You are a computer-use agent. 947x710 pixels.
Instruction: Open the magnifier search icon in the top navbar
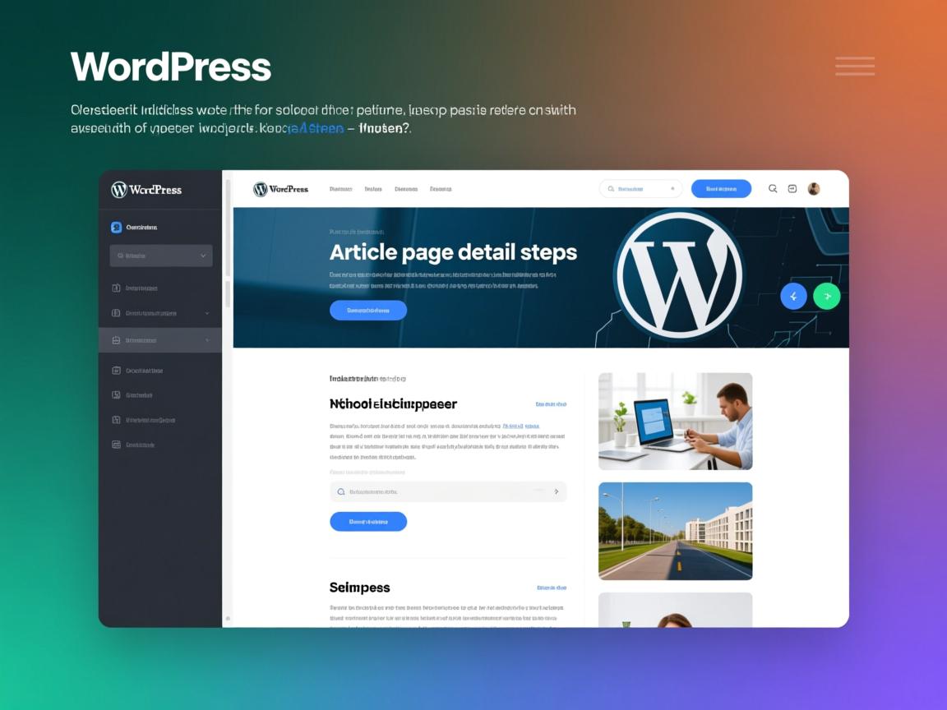[x=773, y=188]
